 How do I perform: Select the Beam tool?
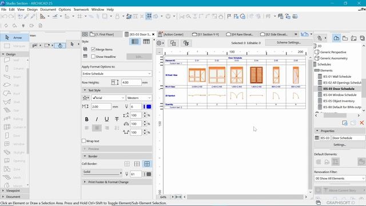click(x=14, y=77)
